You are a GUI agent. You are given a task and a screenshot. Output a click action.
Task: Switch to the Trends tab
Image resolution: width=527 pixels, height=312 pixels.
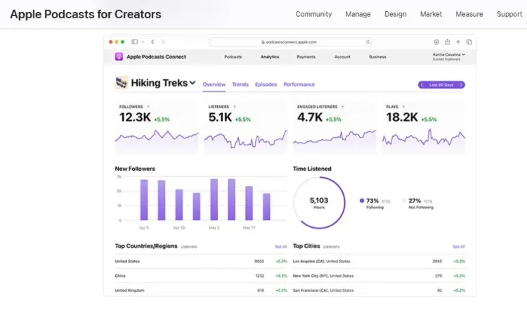click(240, 84)
